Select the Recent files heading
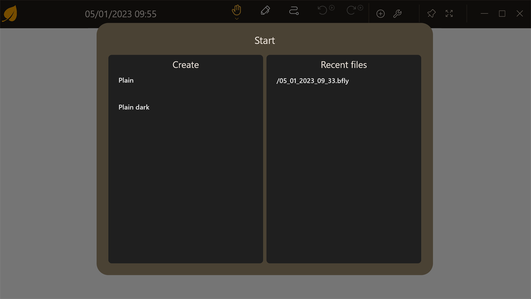The image size is (531, 299). point(343,65)
